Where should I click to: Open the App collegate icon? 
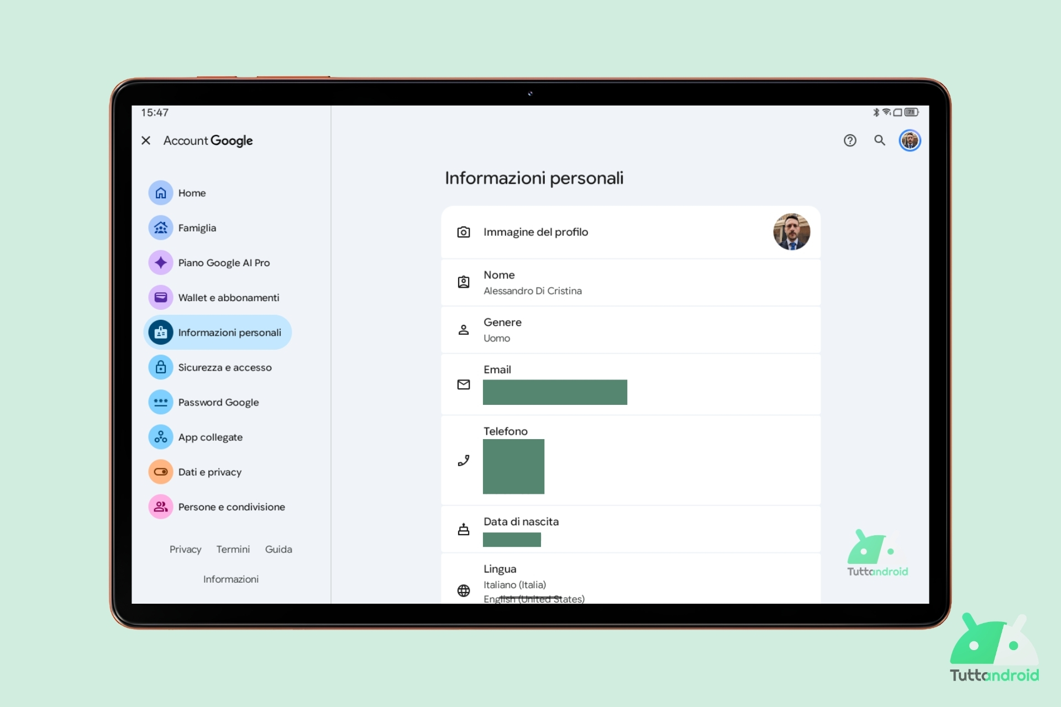pos(161,437)
